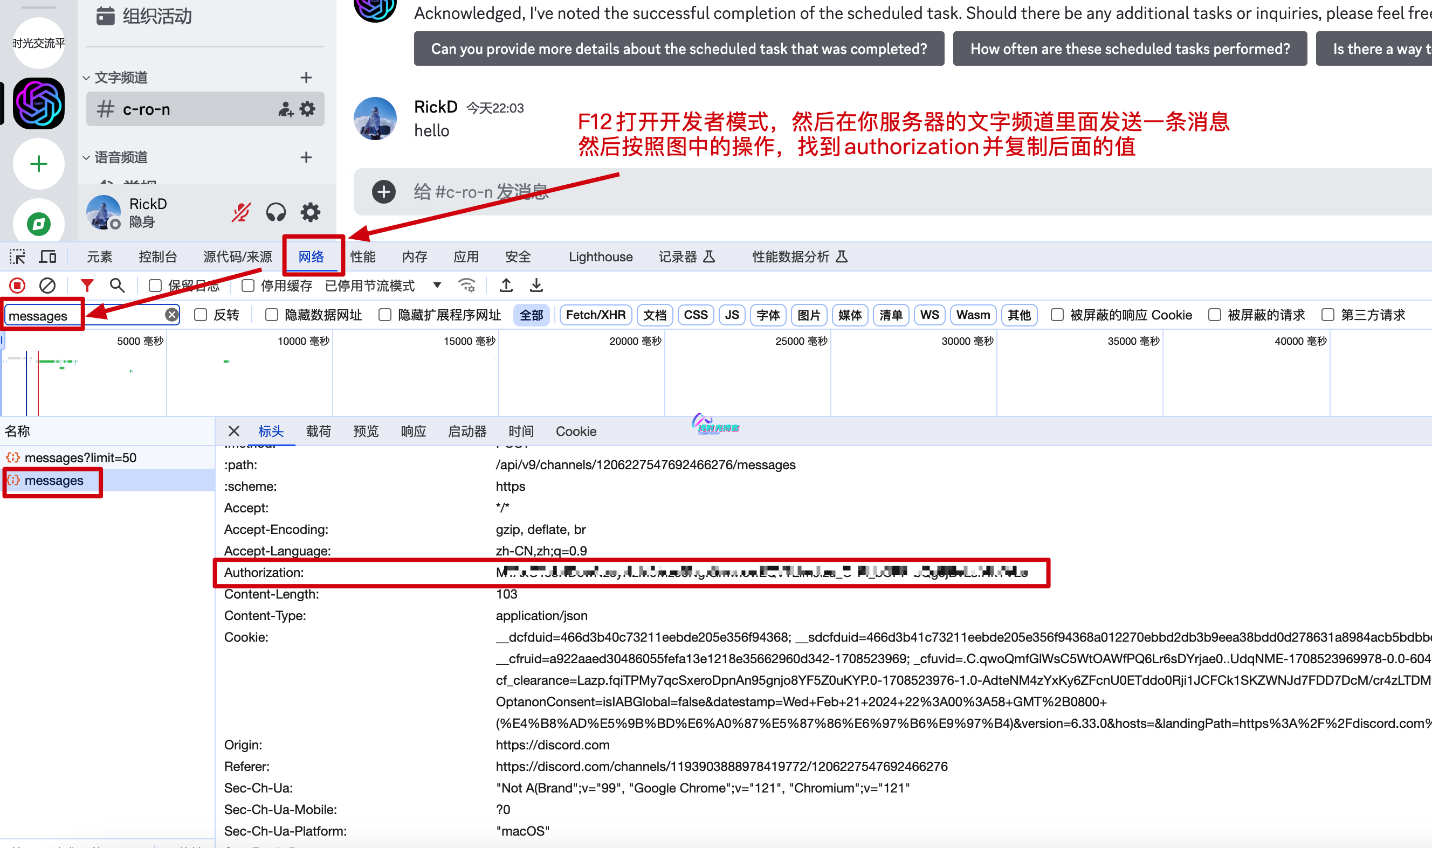Toggle the network filter funnel icon
The height and width of the screenshot is (848, 1432).
pos(87,285)
